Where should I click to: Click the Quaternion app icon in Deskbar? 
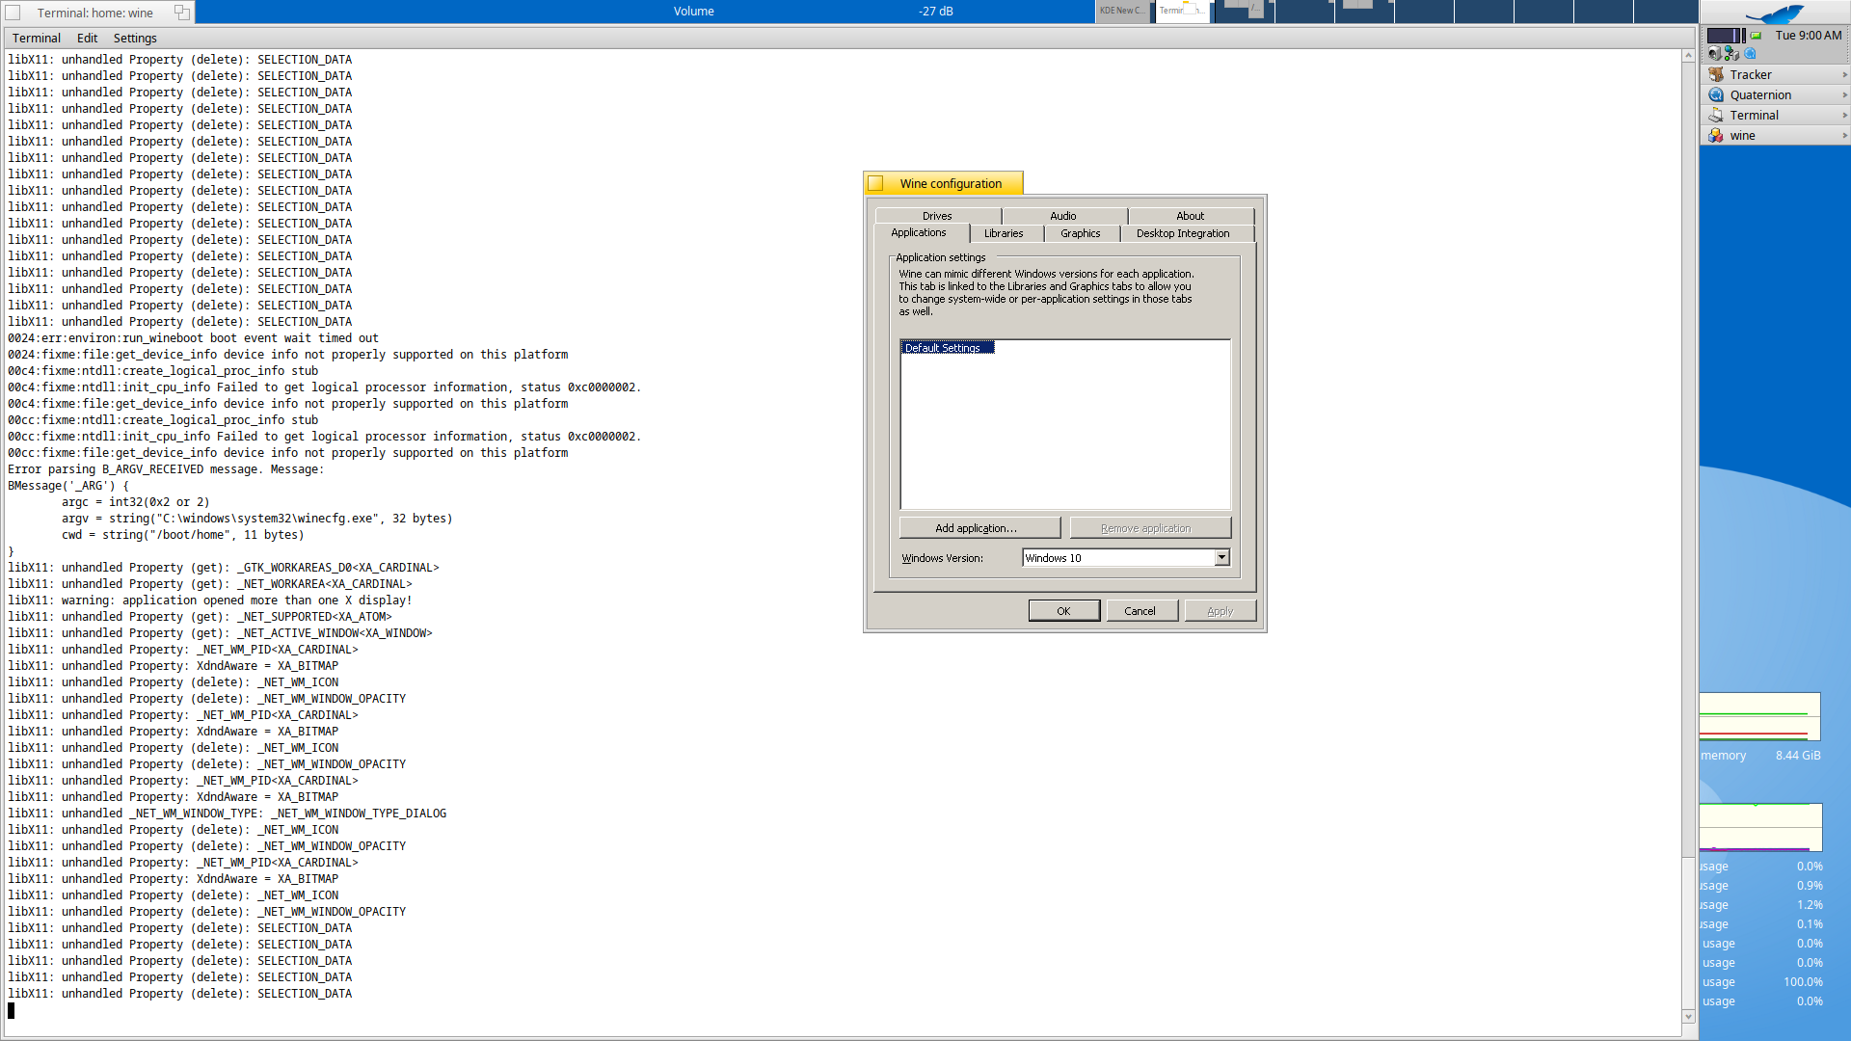click(1716, 94)
